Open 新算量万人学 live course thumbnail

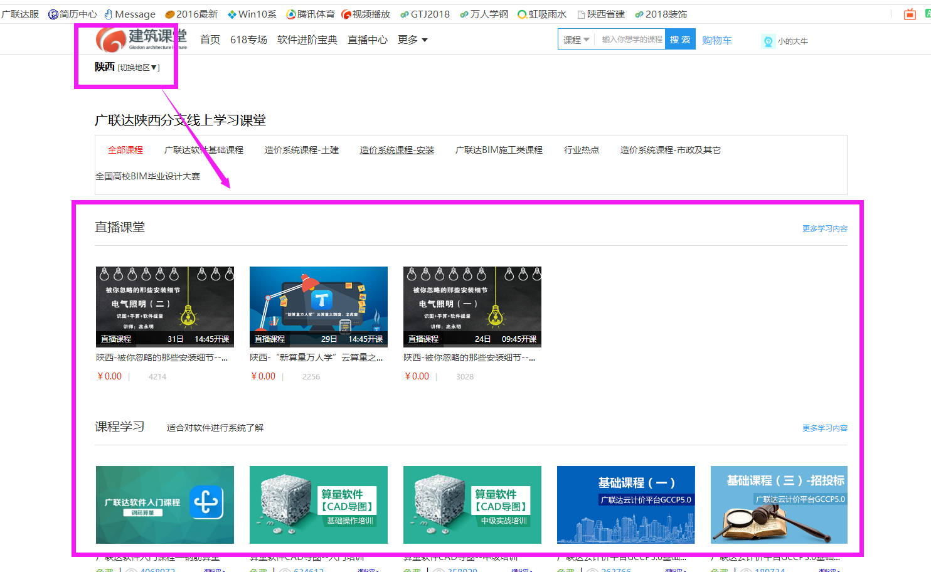[x=319, y=307]
